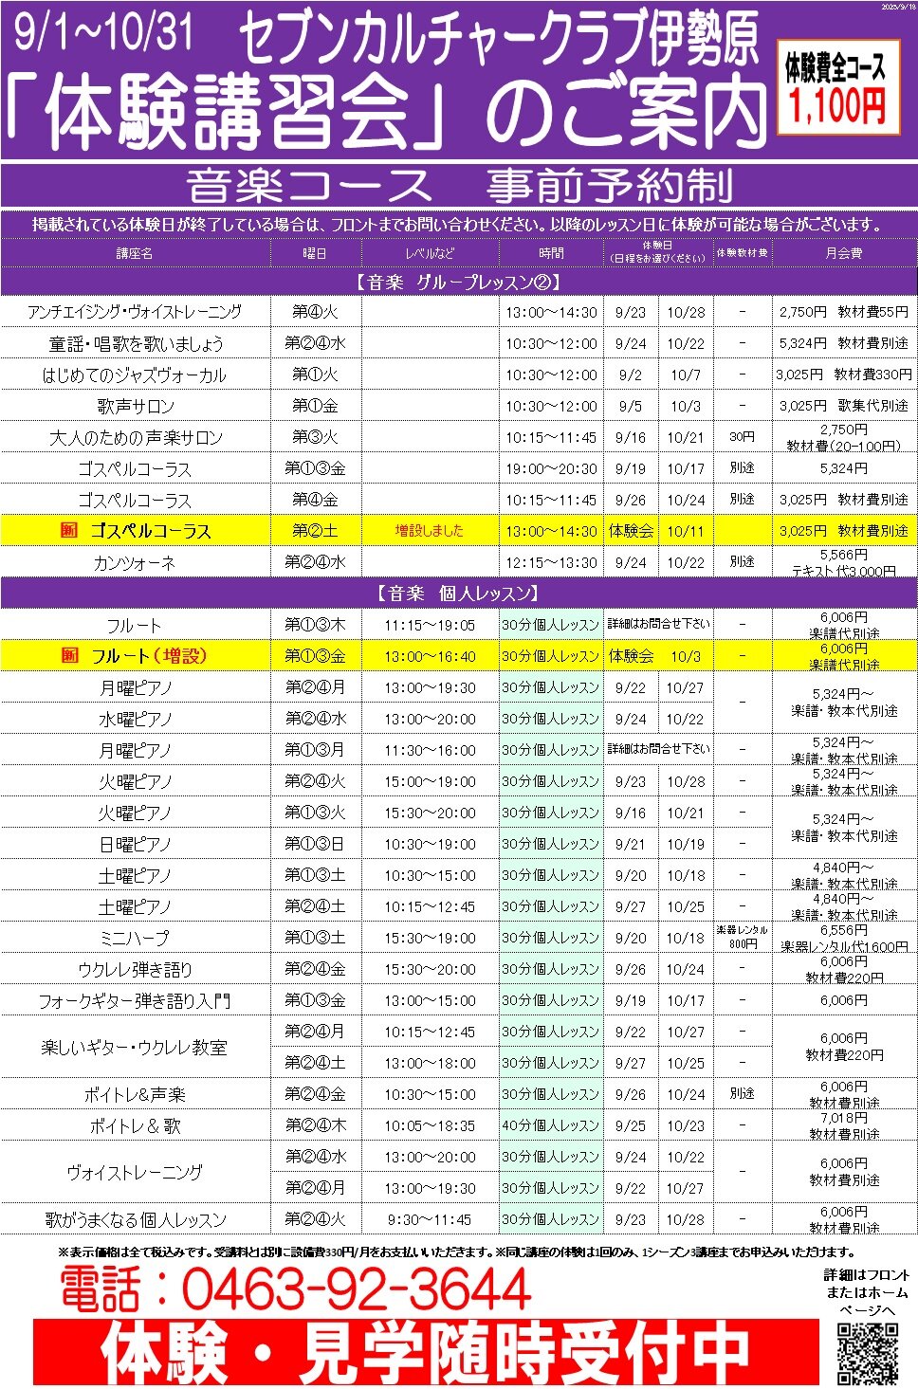Select the 歌声サロン course name

135,406
